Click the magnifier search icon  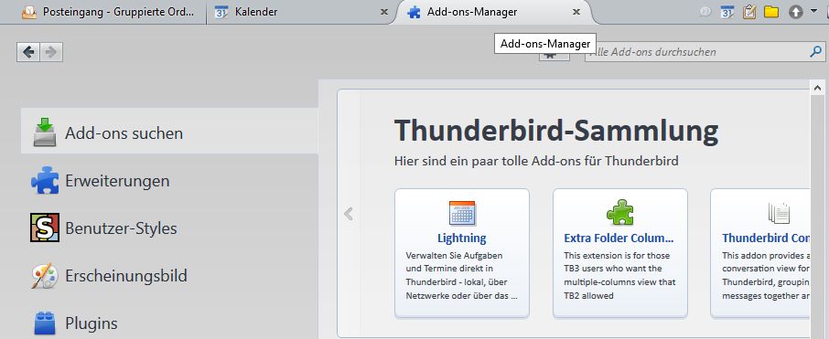[x=816, y=52]
